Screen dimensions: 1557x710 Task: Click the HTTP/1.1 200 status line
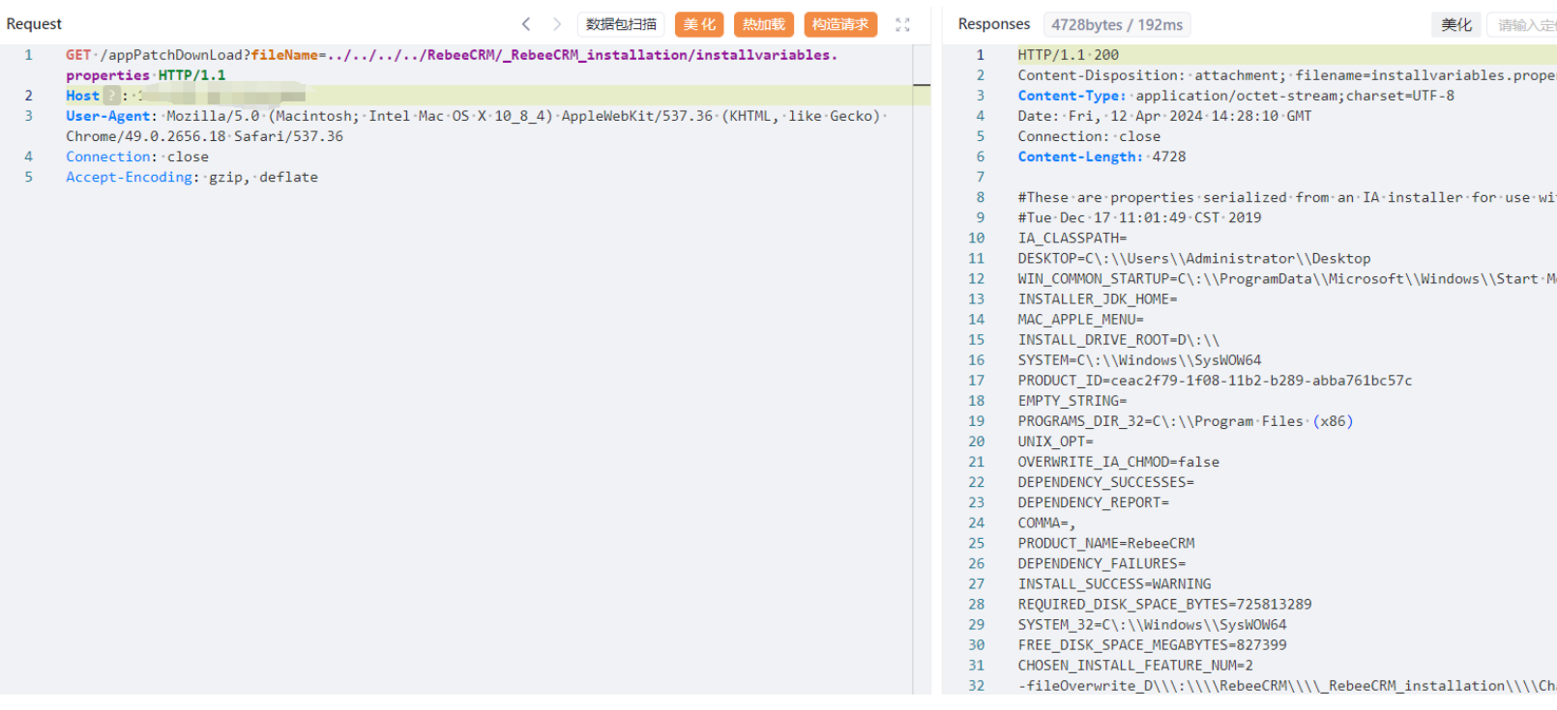click(x=1068, y=55)
